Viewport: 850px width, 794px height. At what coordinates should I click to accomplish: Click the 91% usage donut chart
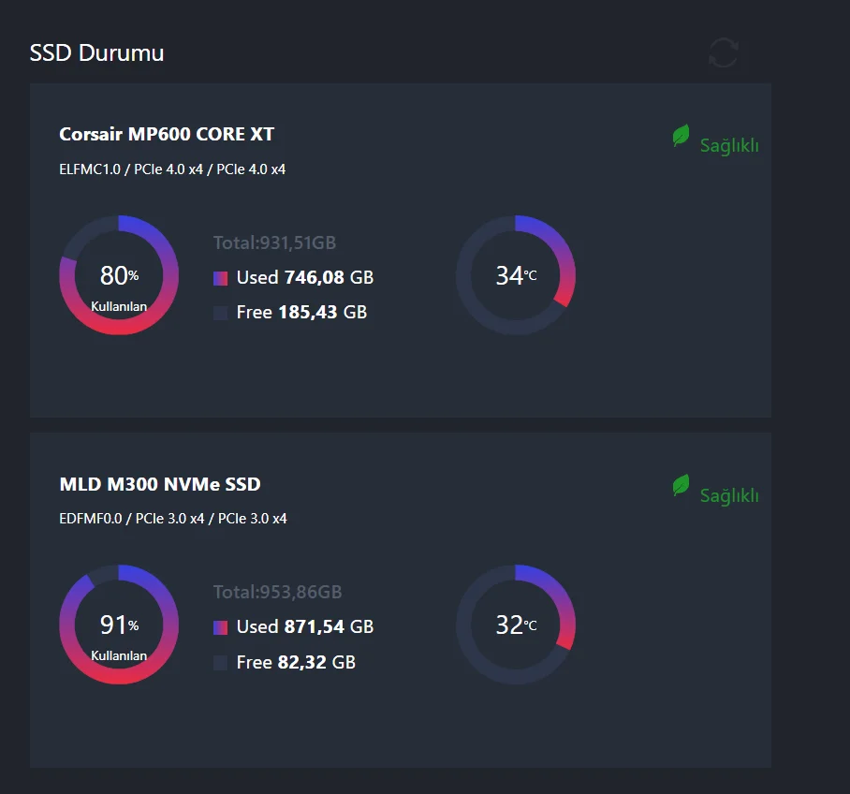[119, 625]
